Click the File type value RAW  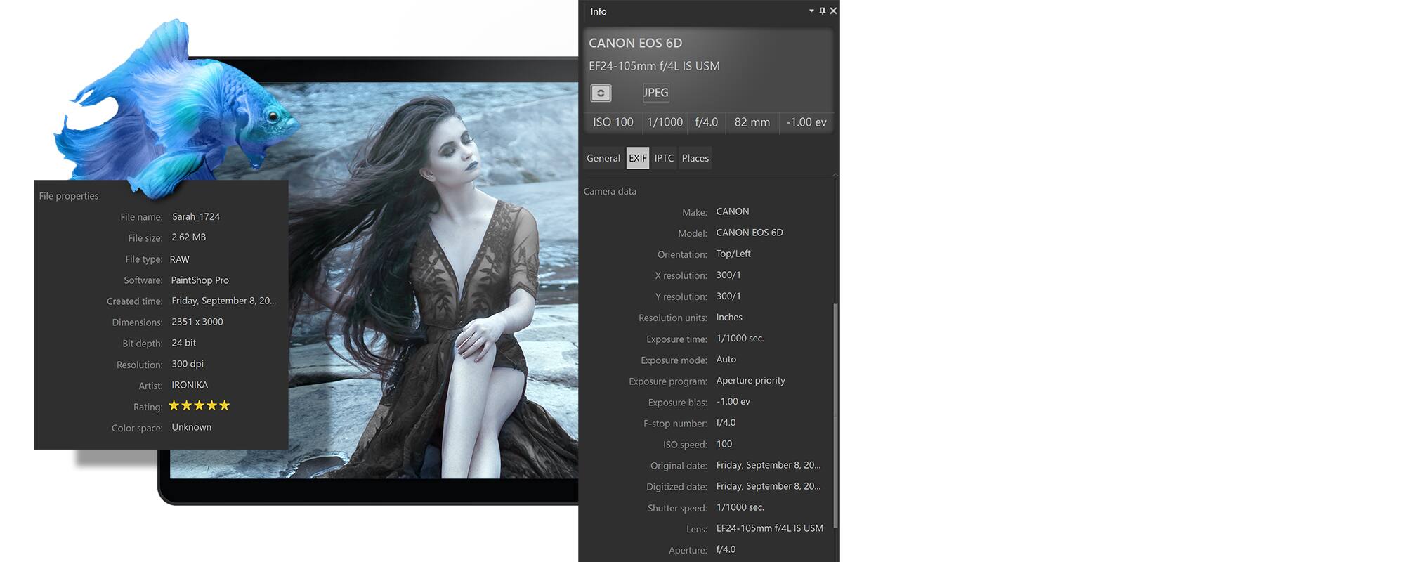coord(180,259)
